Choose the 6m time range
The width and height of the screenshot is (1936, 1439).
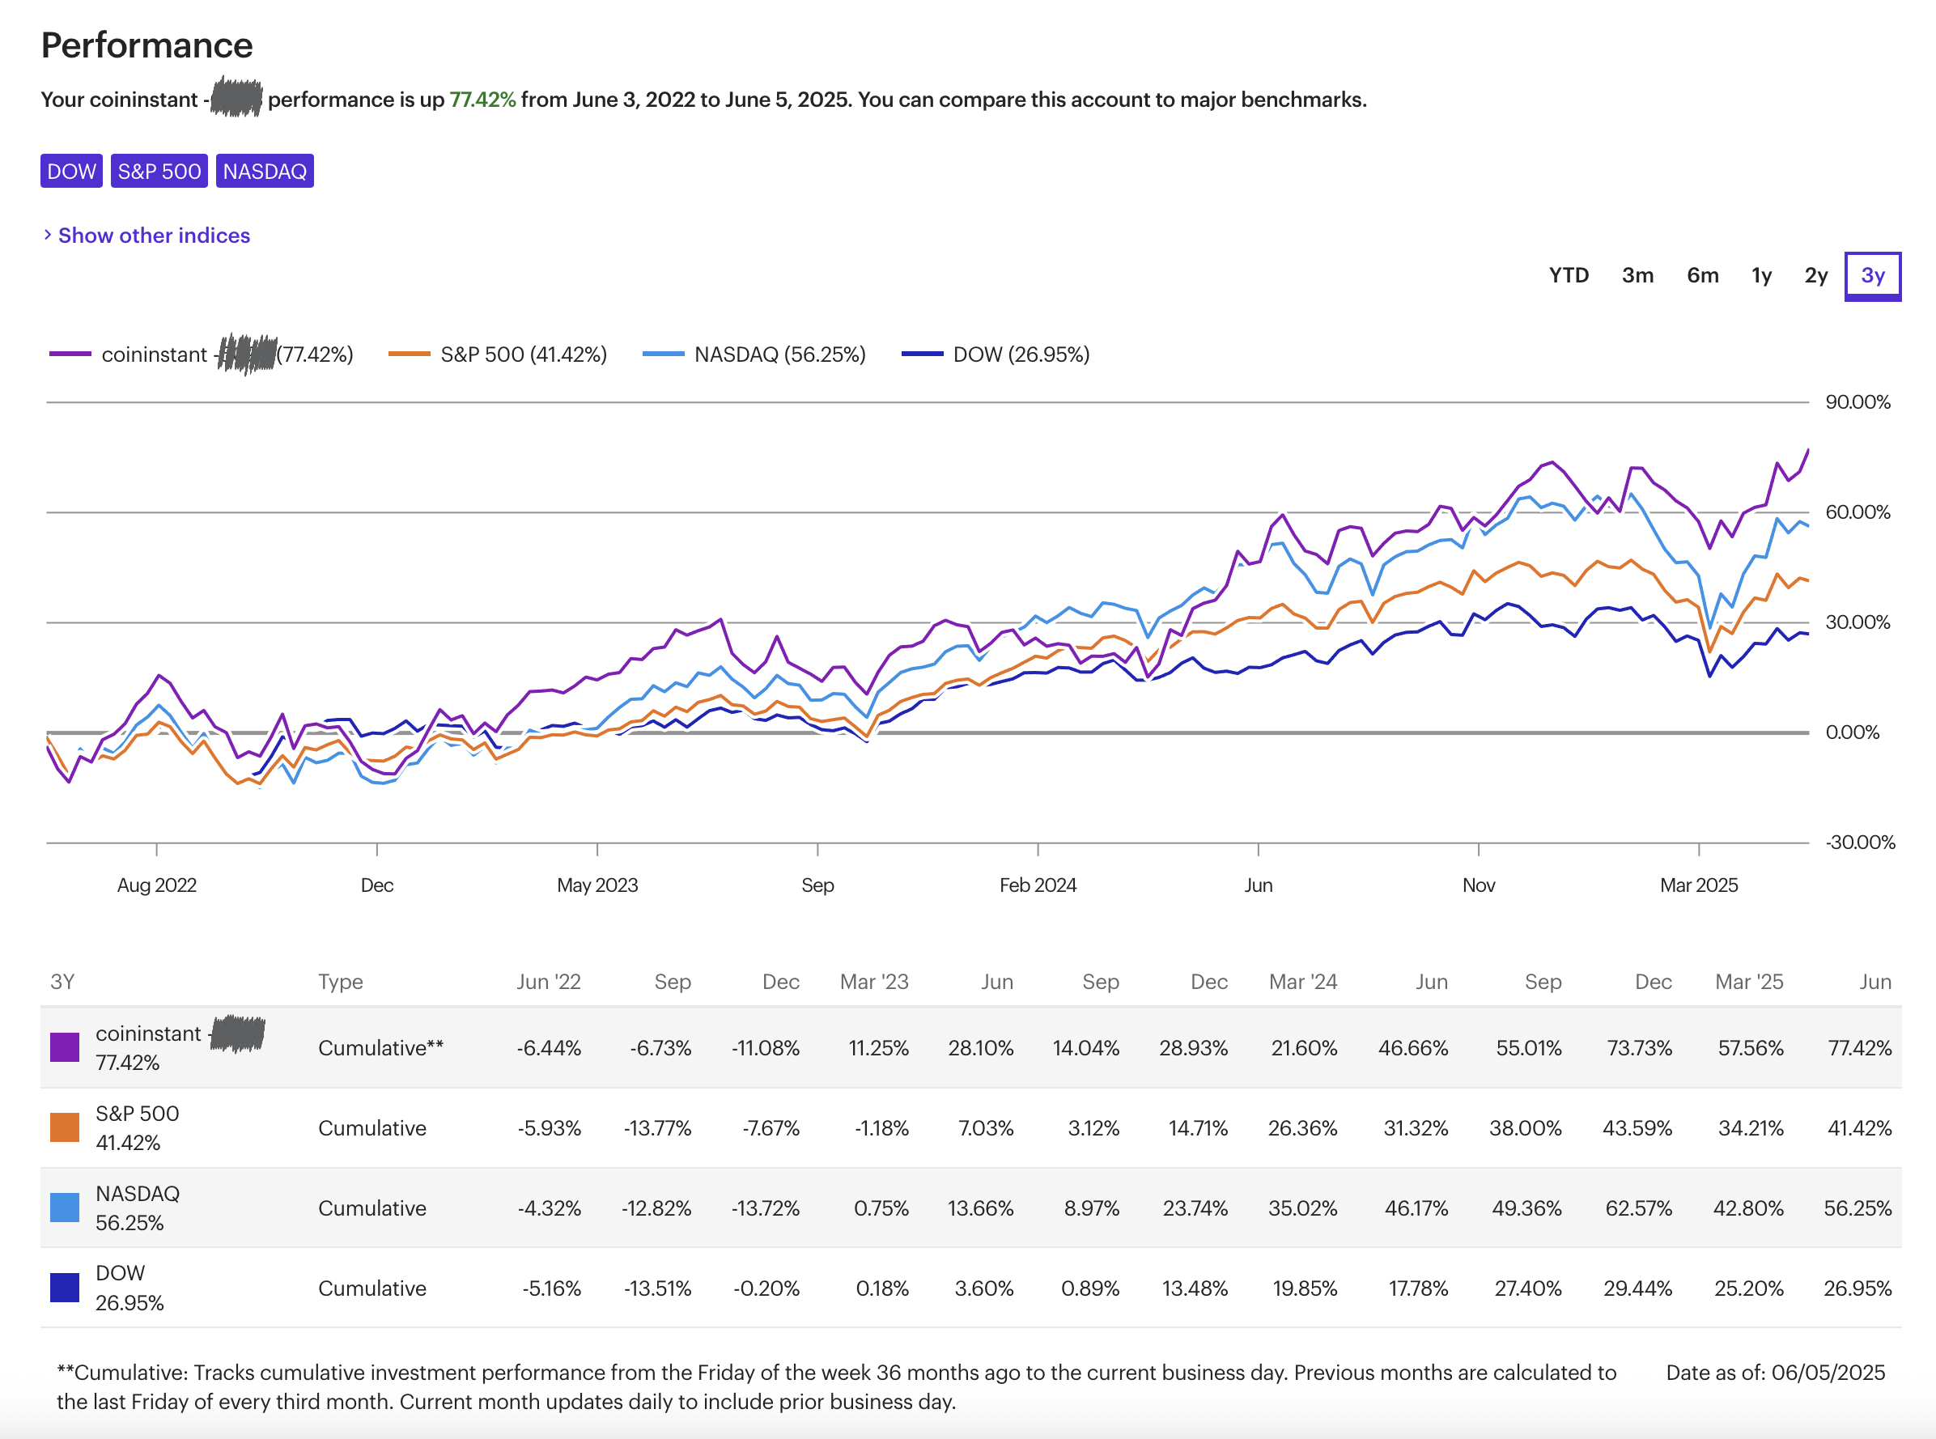[x=1703, y=275]
